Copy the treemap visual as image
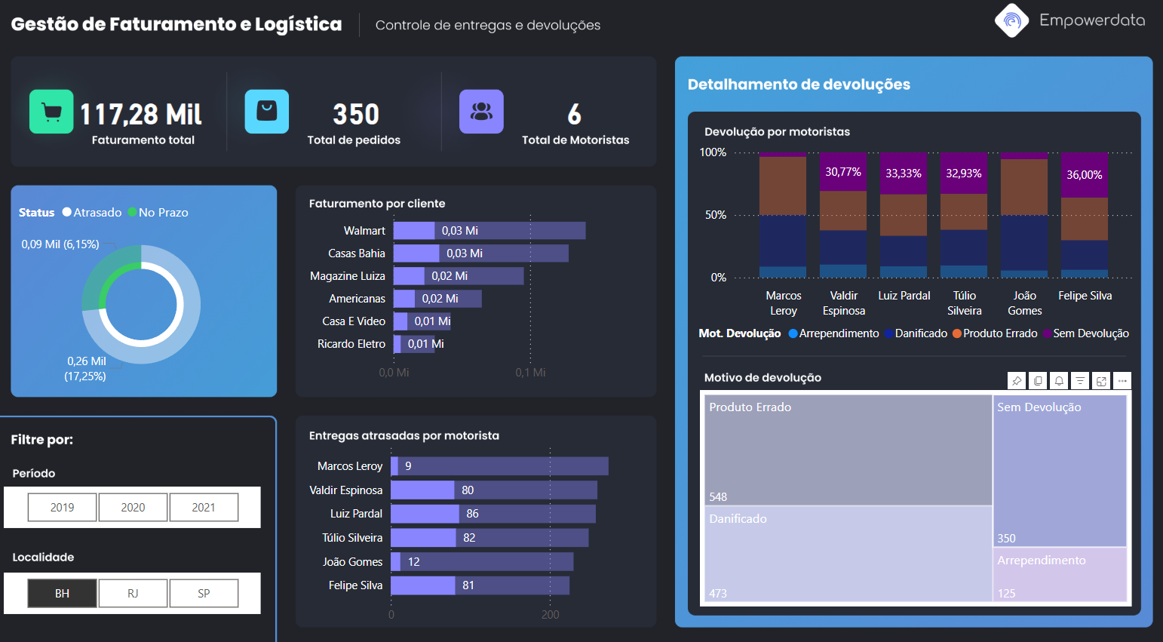Viewport: 1163px width, 642px height. click(x=1038, y=381)
